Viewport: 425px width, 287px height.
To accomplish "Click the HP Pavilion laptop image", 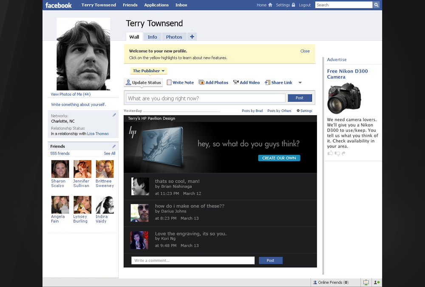I will coord(163,147).
